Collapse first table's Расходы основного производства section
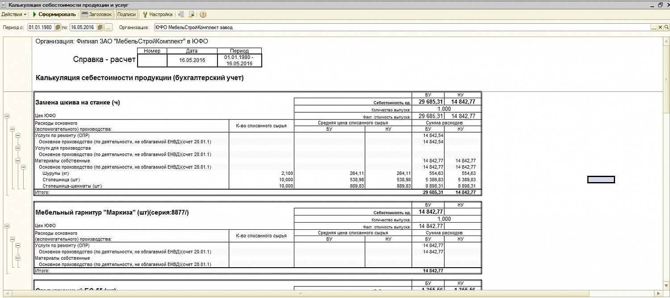This screenshot has width=670, height=298. [x=13, y=129]
